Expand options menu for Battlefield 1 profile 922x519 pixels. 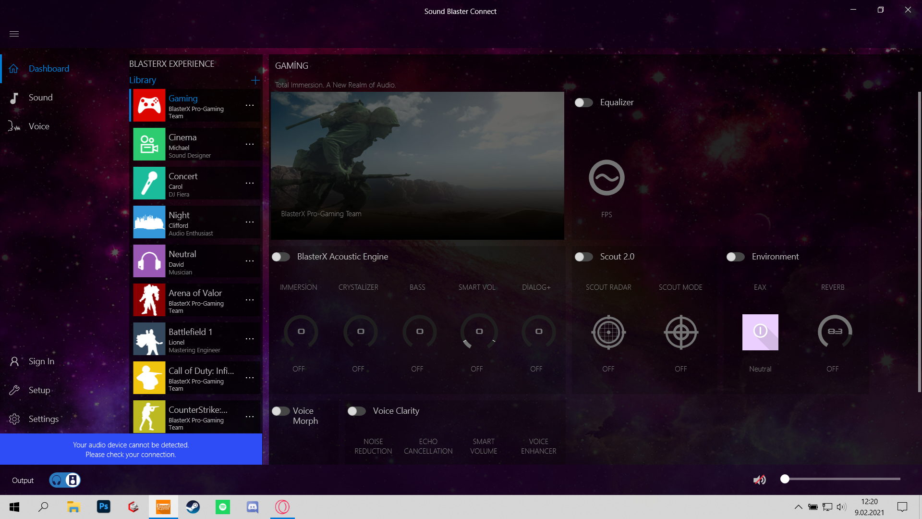point(250,339)
